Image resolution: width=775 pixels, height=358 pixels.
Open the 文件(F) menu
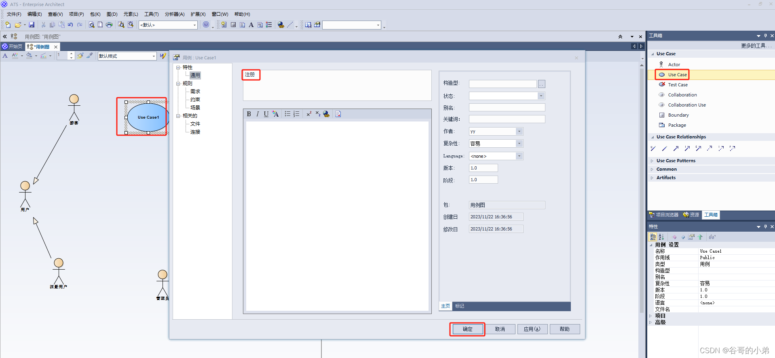(x=14, y=14)
